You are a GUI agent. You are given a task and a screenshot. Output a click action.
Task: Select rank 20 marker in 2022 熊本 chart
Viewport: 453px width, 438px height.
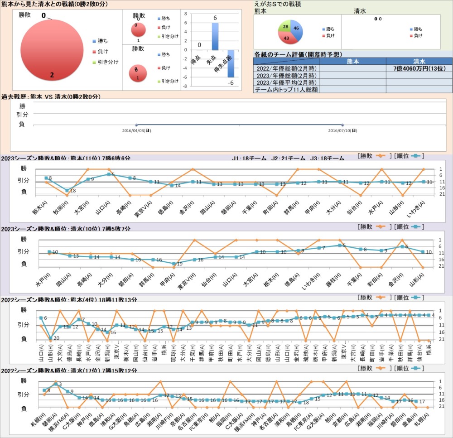click(x=50, y=338)
